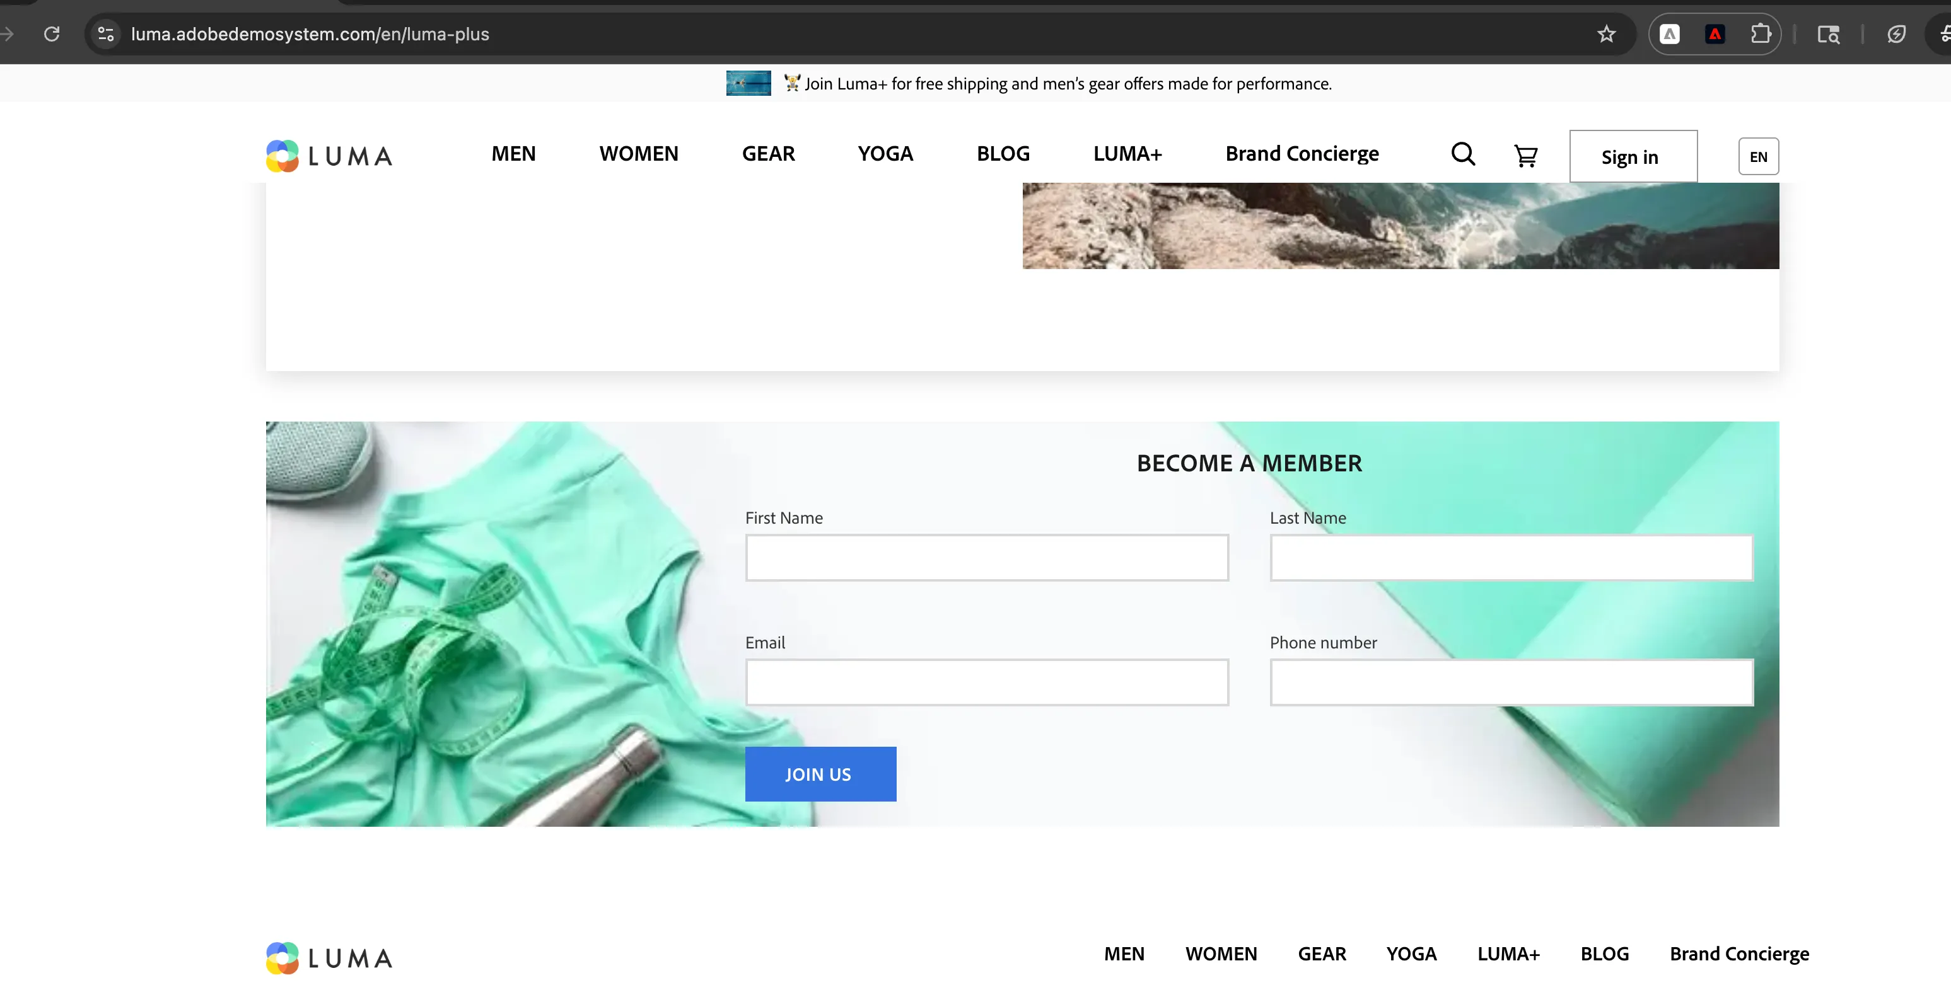Open WOMEN in header navigation
Image resolution: width=1951 pixels, height=1007 pixels.
pyautogui.click(x=639, y=154)
